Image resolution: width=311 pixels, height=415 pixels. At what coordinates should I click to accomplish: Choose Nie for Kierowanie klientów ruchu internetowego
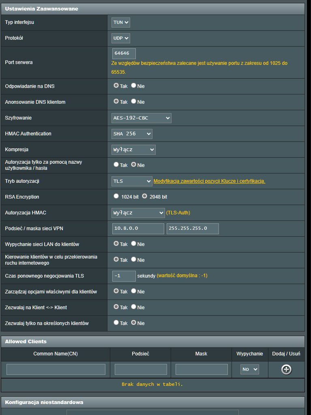pyautogui.click(x=133, y=259)
